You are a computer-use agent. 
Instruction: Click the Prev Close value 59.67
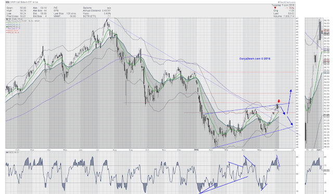pos(23,16)
